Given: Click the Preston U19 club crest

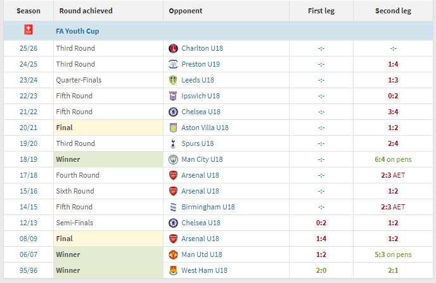Looking at the screenshot, I should [173, 64].
